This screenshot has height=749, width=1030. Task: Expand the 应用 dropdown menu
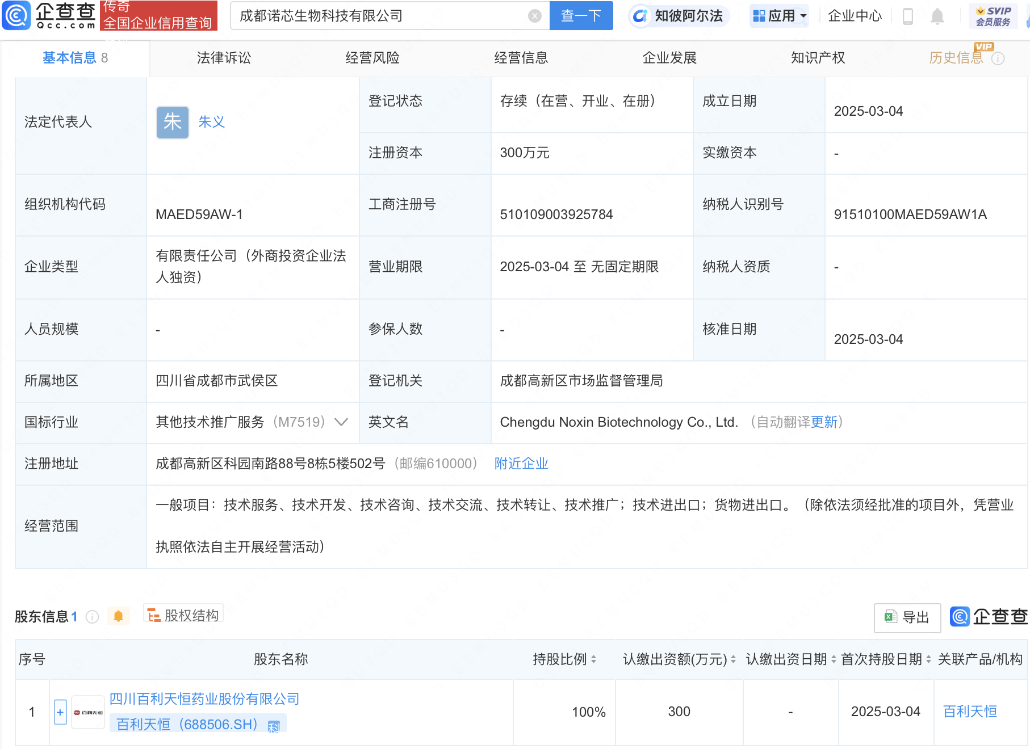click(780, 16)
